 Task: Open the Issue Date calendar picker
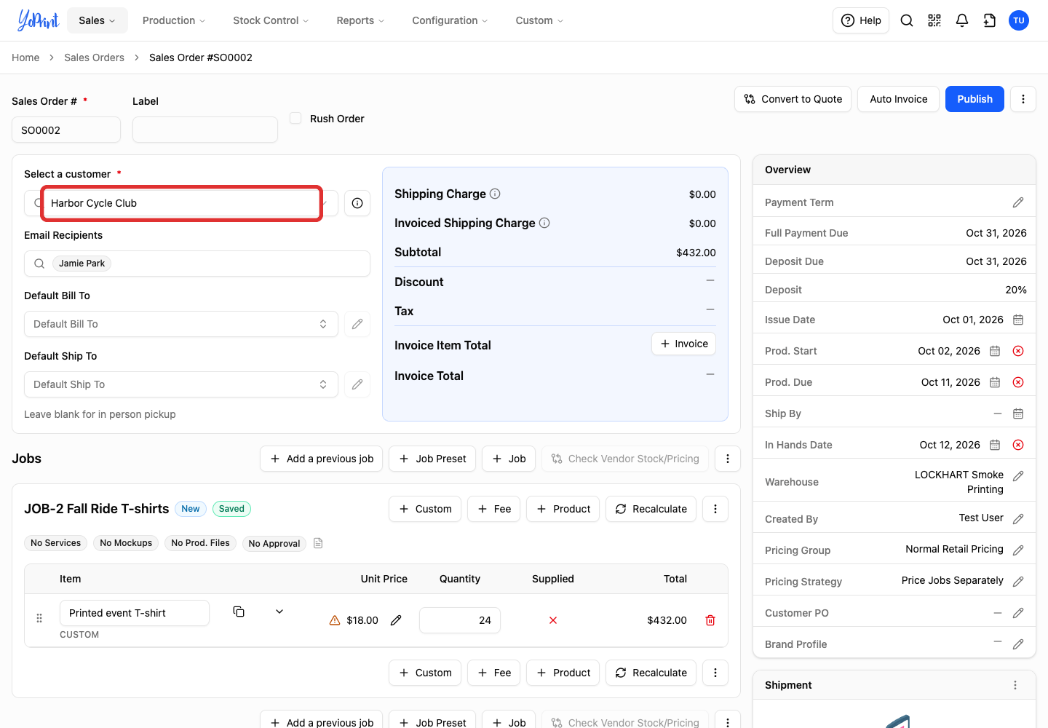click(x=1018, y=320)
